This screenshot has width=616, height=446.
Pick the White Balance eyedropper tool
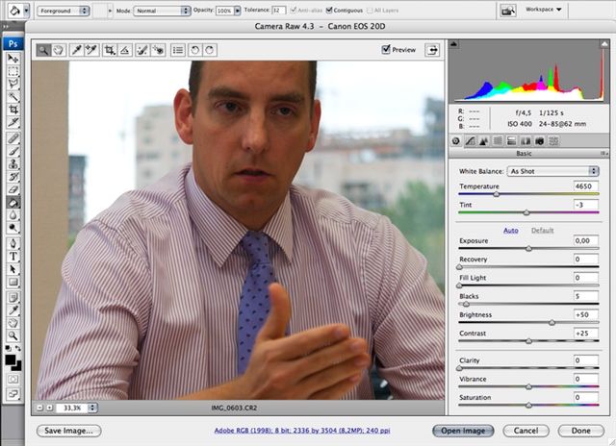[x=77, y=49]
